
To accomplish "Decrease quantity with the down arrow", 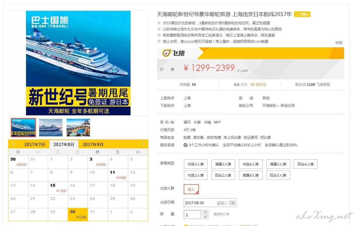I will [205, 217].
